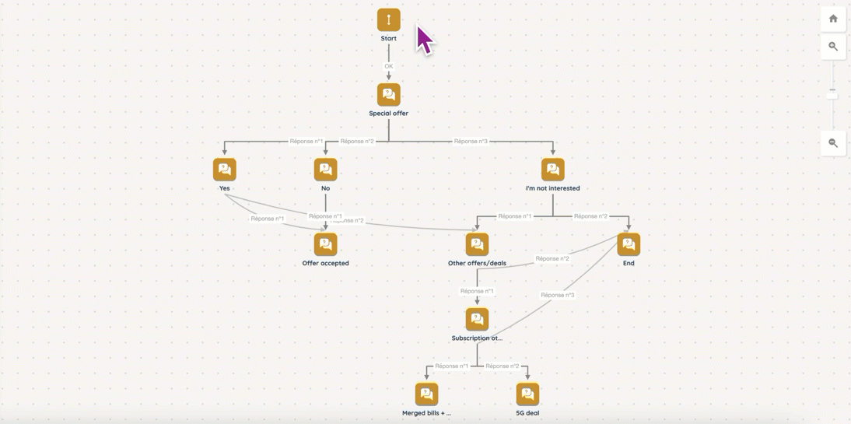Click the home button to reset view
Screen dimensions: 851x424
833,19
